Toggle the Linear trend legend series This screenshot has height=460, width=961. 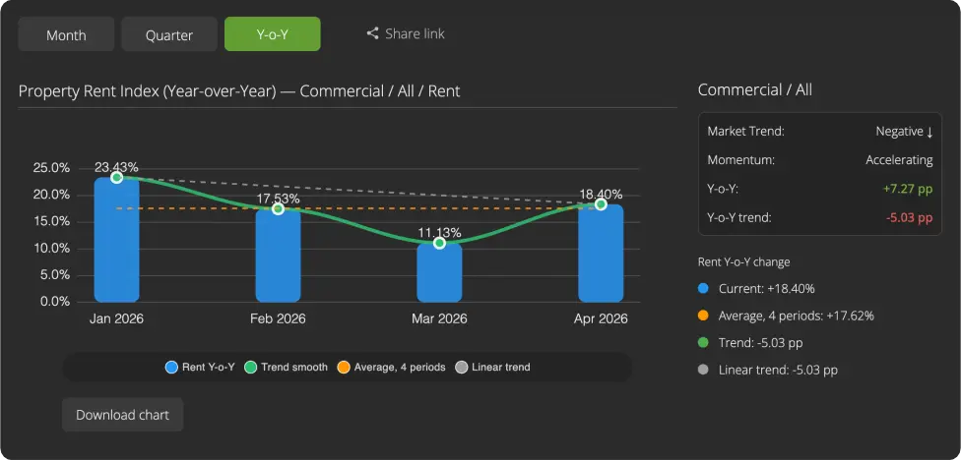(492, 368)
